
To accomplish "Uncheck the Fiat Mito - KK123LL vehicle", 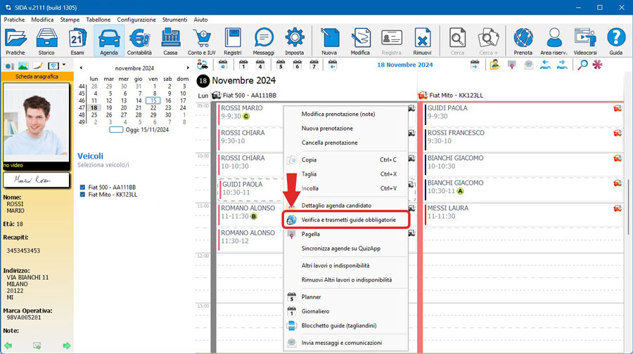I will click(83, 195).
